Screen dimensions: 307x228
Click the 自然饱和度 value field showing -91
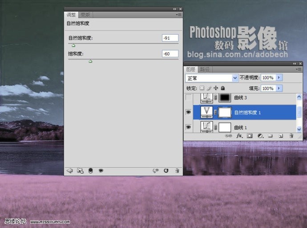click(170, 38)
